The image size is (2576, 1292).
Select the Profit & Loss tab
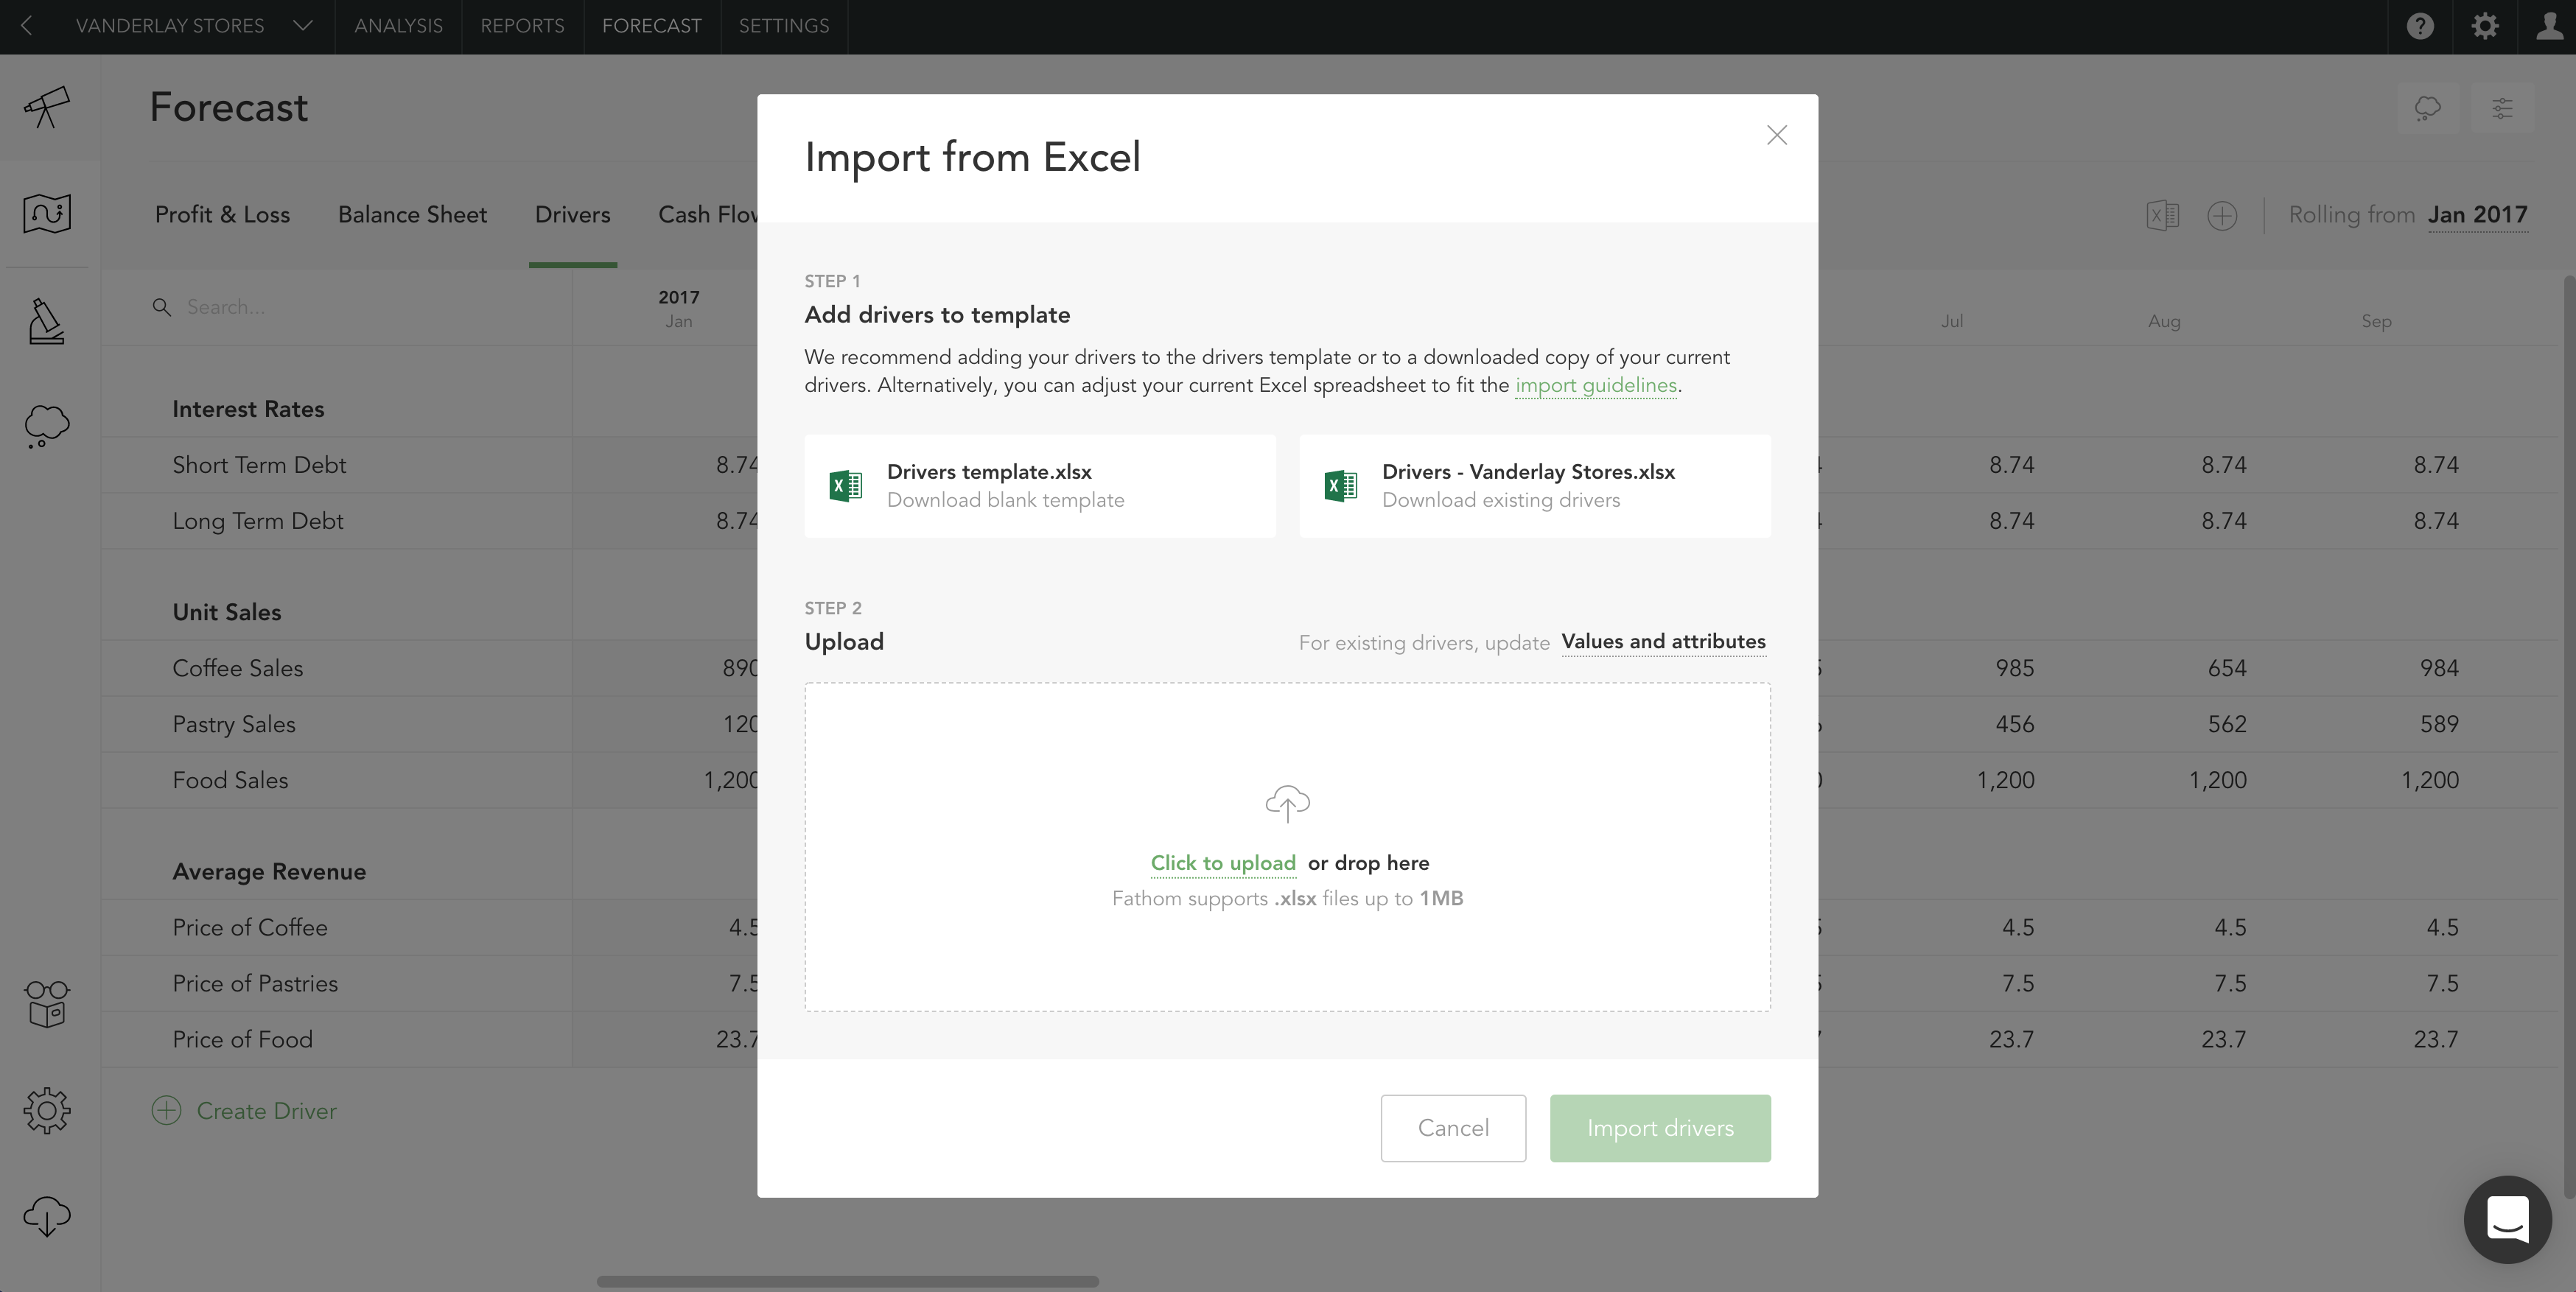tap(223, 214)
